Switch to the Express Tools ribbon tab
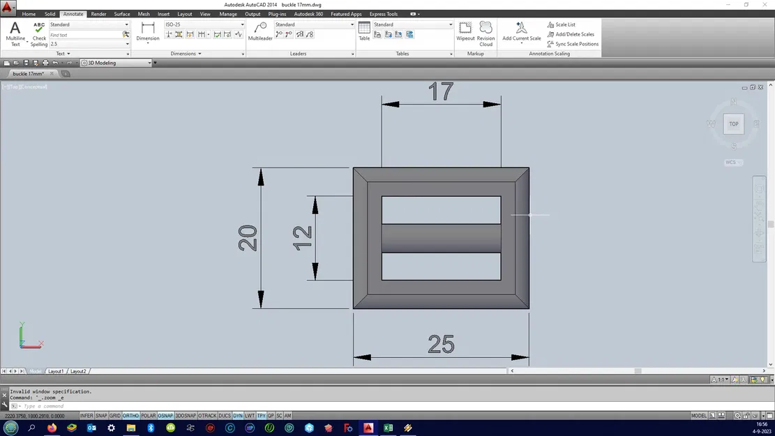This screenshot has width=775, height=436. coord(384,14)
